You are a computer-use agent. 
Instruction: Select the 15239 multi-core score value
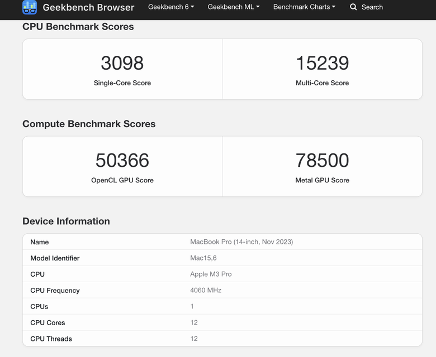tap(323, 63)
